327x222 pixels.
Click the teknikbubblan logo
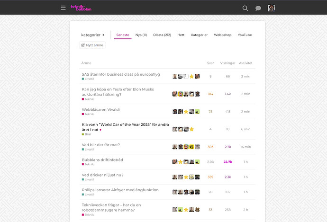(x=81, y=8)
